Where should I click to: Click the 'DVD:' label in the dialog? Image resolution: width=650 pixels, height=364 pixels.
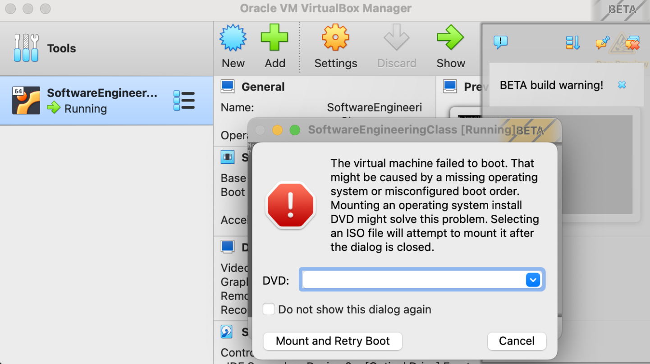point(276,281)
